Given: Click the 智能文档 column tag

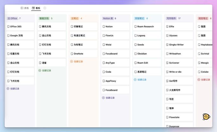Looking at the screenshot, I should pos(44,18).
